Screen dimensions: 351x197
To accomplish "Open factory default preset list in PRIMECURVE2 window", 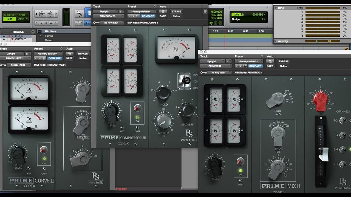I will (48, 54).
